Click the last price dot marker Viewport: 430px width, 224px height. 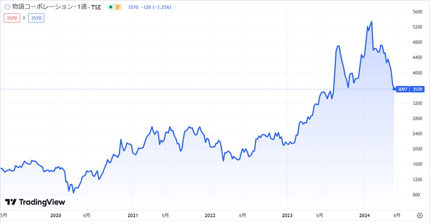pyautogui.click(x=394, y=89)
